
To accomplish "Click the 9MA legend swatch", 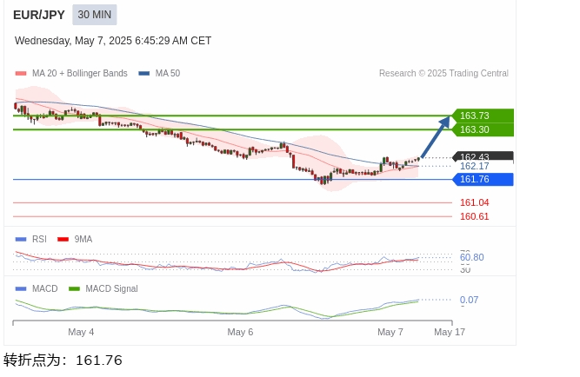I will coord(63,239).
